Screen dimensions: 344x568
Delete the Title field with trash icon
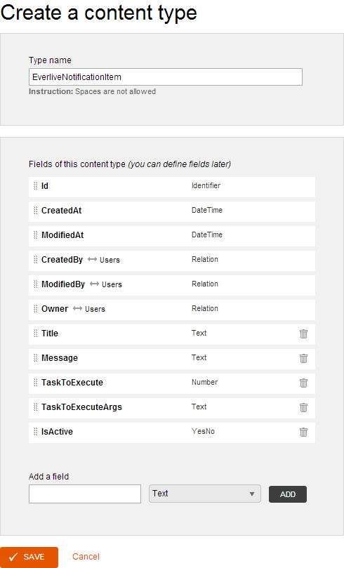click(303, 333)
